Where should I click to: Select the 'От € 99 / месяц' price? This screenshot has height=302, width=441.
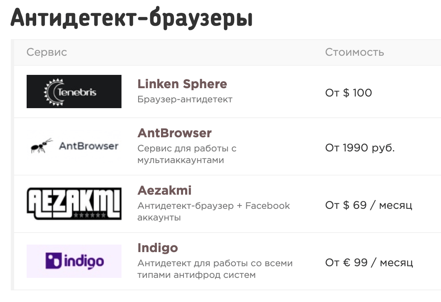click(x=369, y=262)
